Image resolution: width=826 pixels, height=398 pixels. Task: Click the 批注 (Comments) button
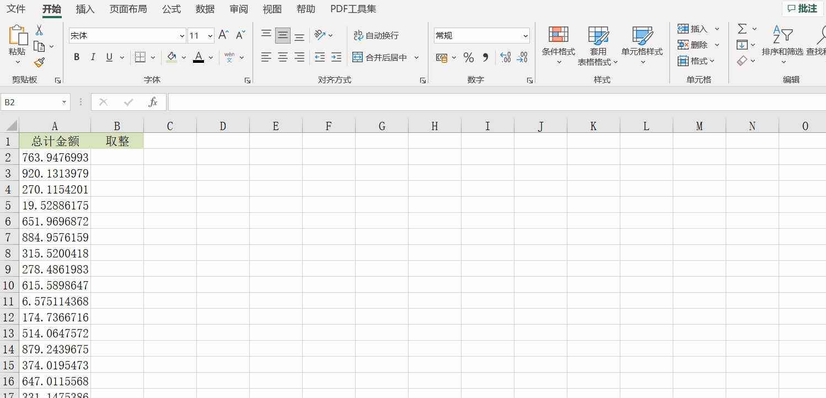[802, 9]
